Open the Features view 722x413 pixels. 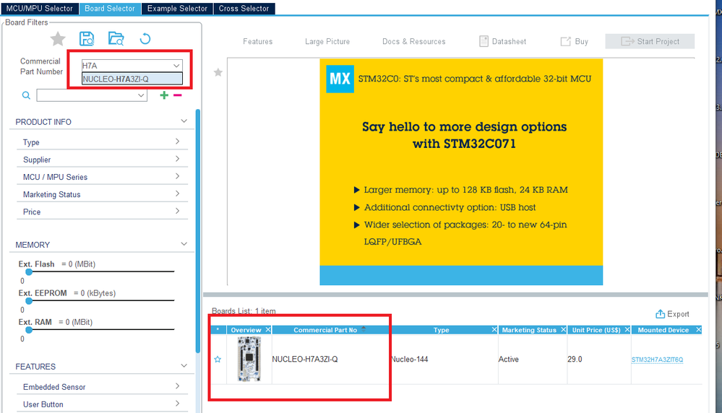tap(258, 41)
